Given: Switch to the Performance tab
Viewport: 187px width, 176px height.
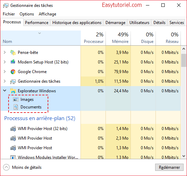Looking at the screenshot, I should [x=37, y=22].
